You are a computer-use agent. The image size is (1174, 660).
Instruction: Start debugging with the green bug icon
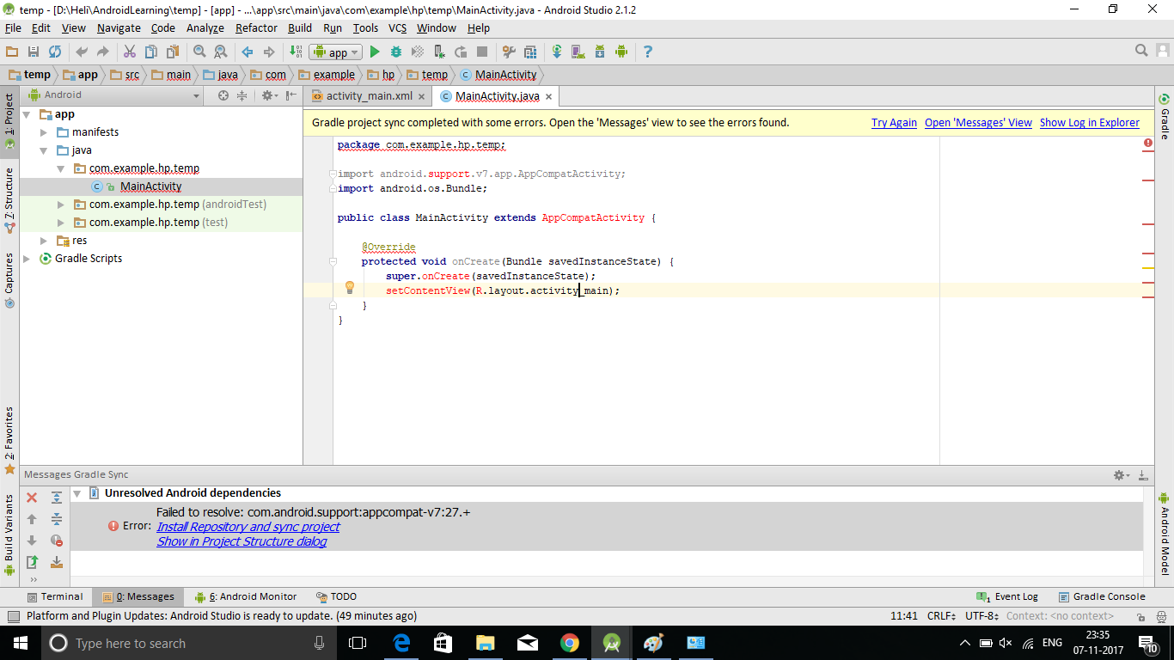pos(396,52)
